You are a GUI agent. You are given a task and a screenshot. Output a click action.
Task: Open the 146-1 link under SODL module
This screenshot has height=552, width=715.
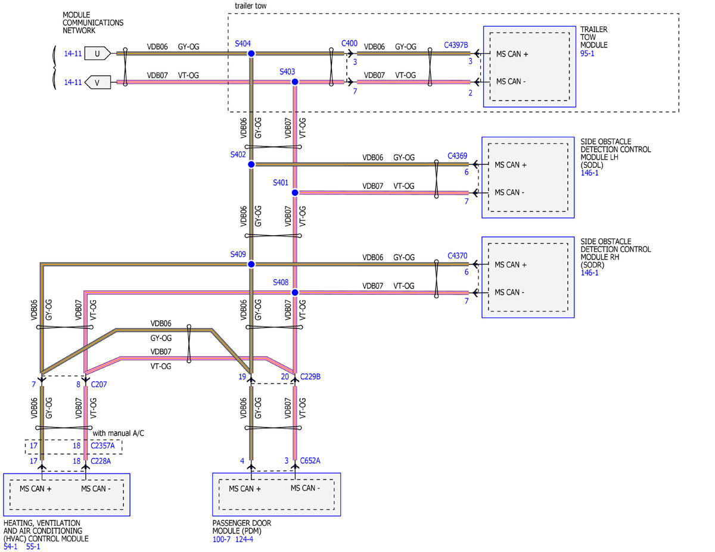589,173
